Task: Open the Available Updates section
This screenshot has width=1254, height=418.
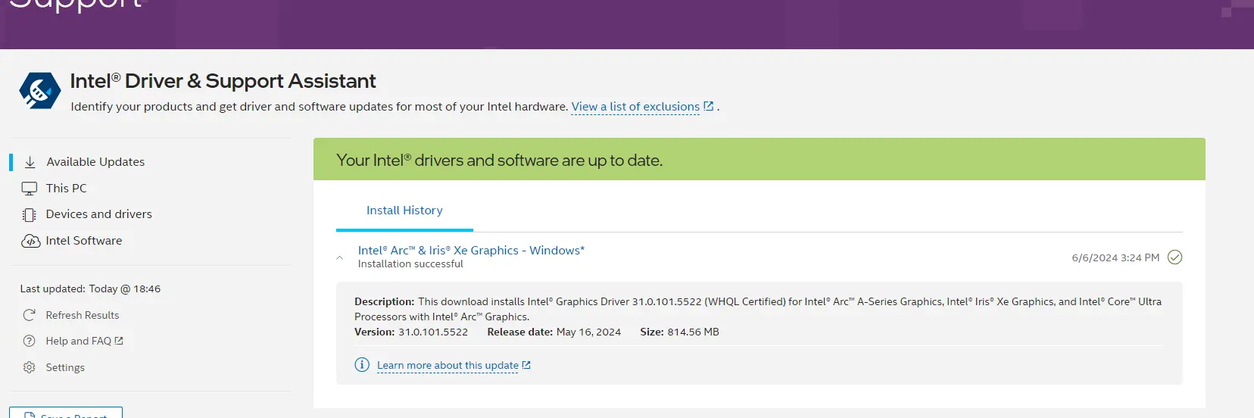Action: [95, 162]
